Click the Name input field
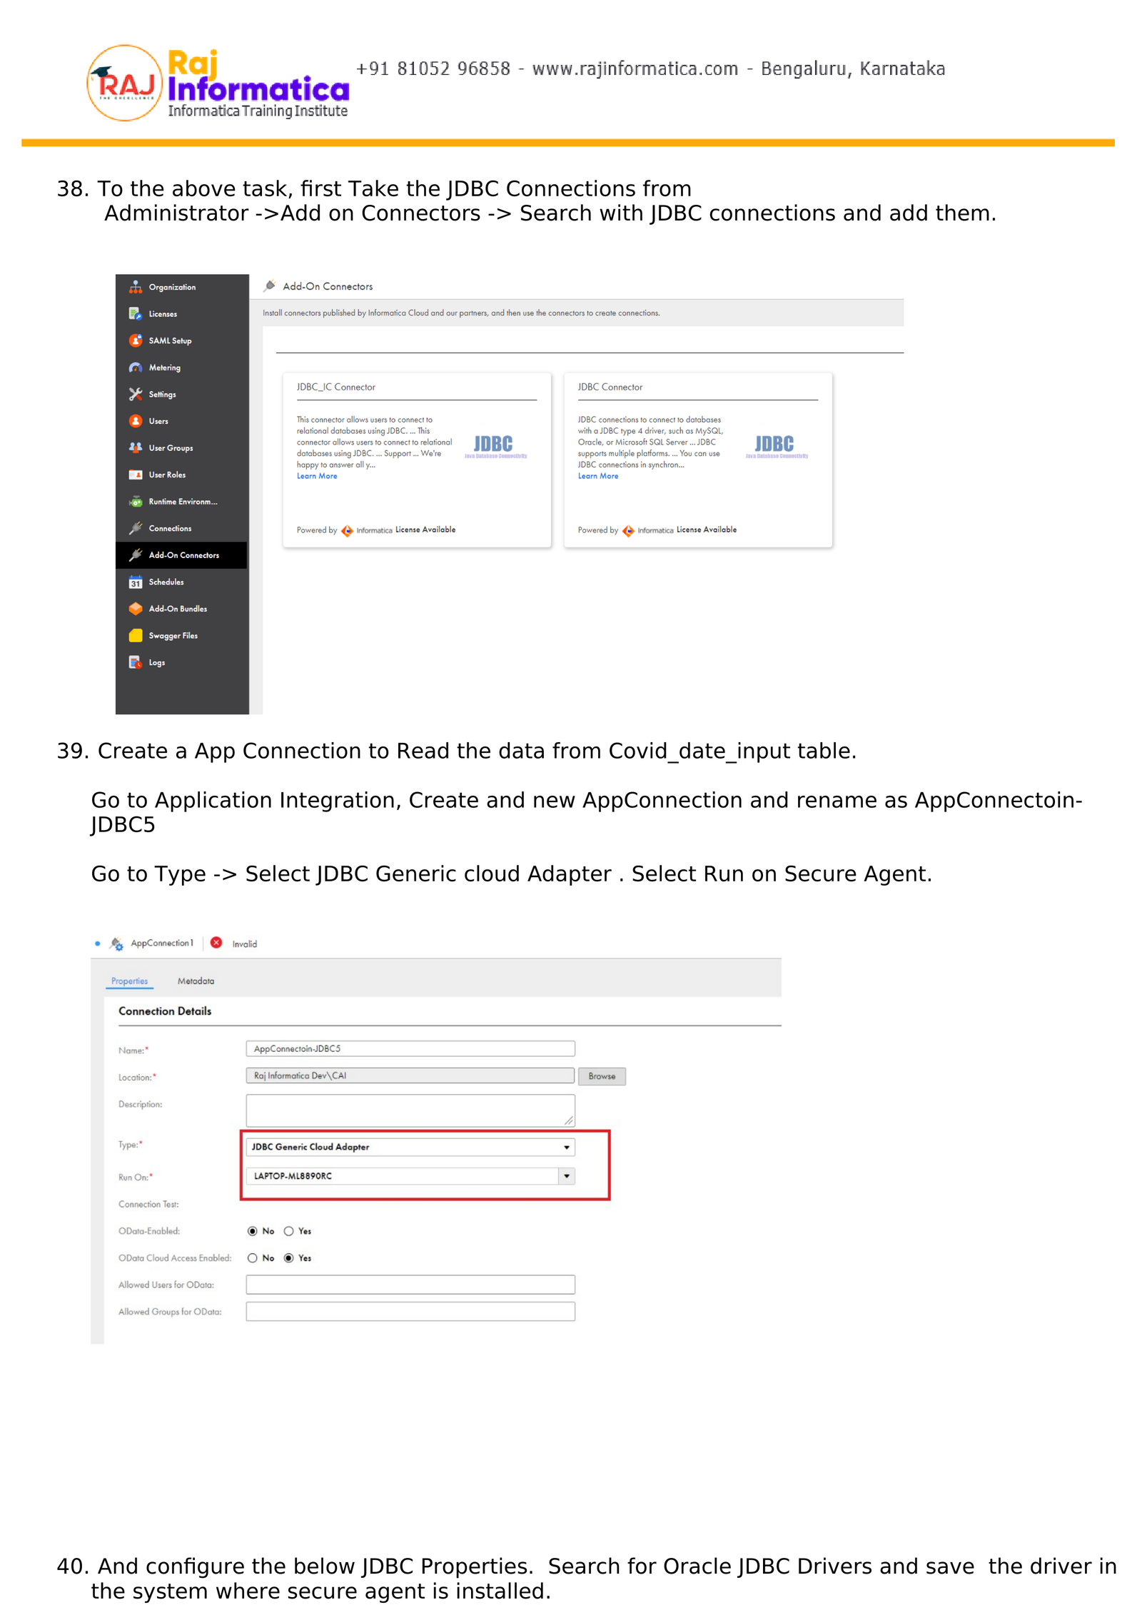This screenshot has height=1615, width=1142. [x=410, y=1048]
